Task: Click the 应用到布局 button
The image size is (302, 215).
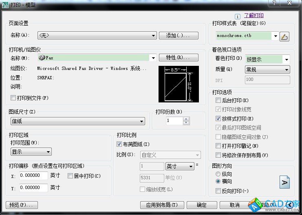Action: 162,205
